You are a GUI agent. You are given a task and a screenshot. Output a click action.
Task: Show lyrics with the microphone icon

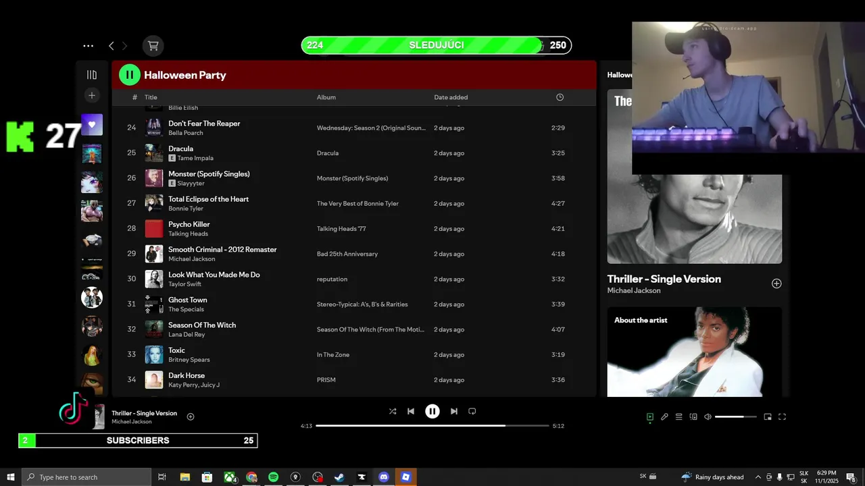point(664,417)
